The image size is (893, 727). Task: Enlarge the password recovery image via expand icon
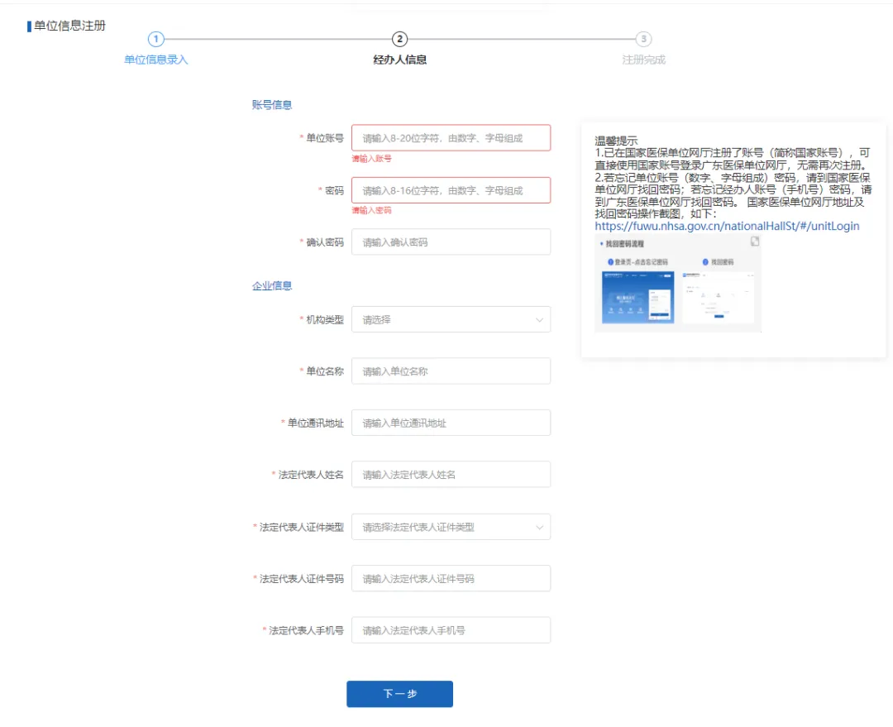click(x=754, y=242)
